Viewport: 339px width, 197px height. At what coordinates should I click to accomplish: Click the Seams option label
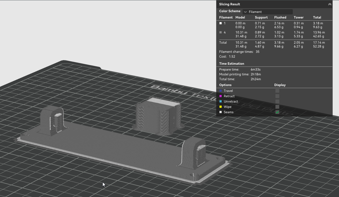[x=228, y=112]
